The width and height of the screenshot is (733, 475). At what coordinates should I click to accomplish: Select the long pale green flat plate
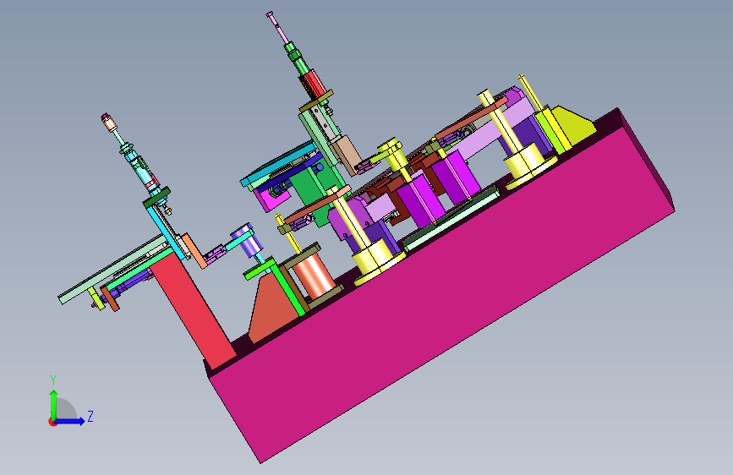pos(112,270)
